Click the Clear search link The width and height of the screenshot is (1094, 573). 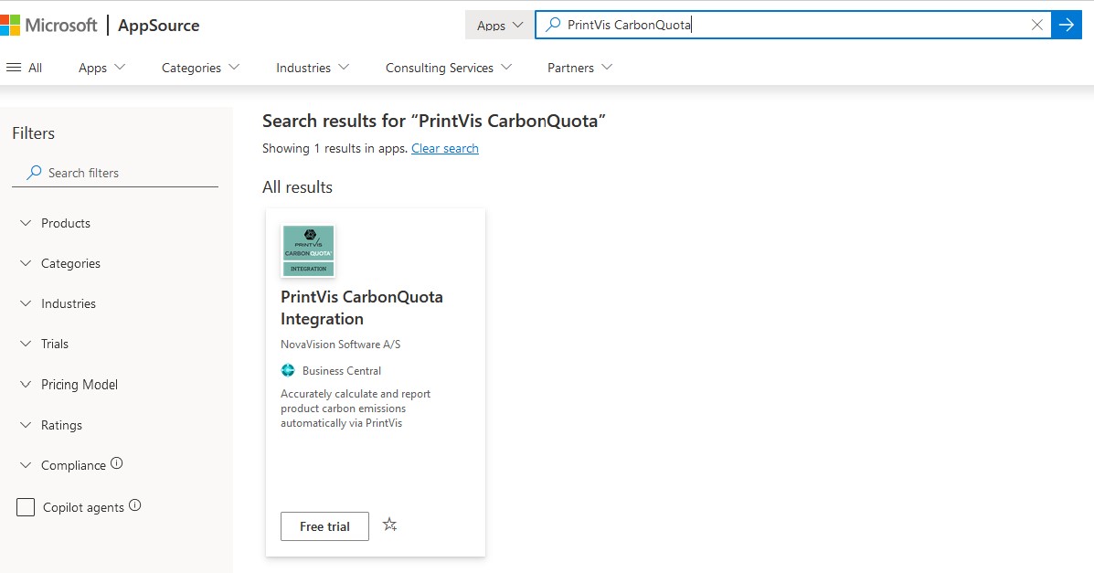coord(445,149)
